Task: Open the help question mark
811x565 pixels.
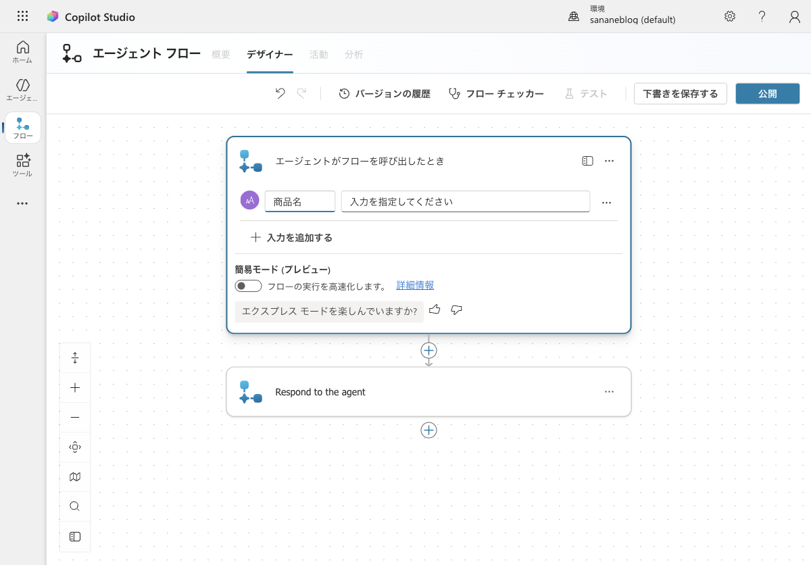Action: coord(762,17)
